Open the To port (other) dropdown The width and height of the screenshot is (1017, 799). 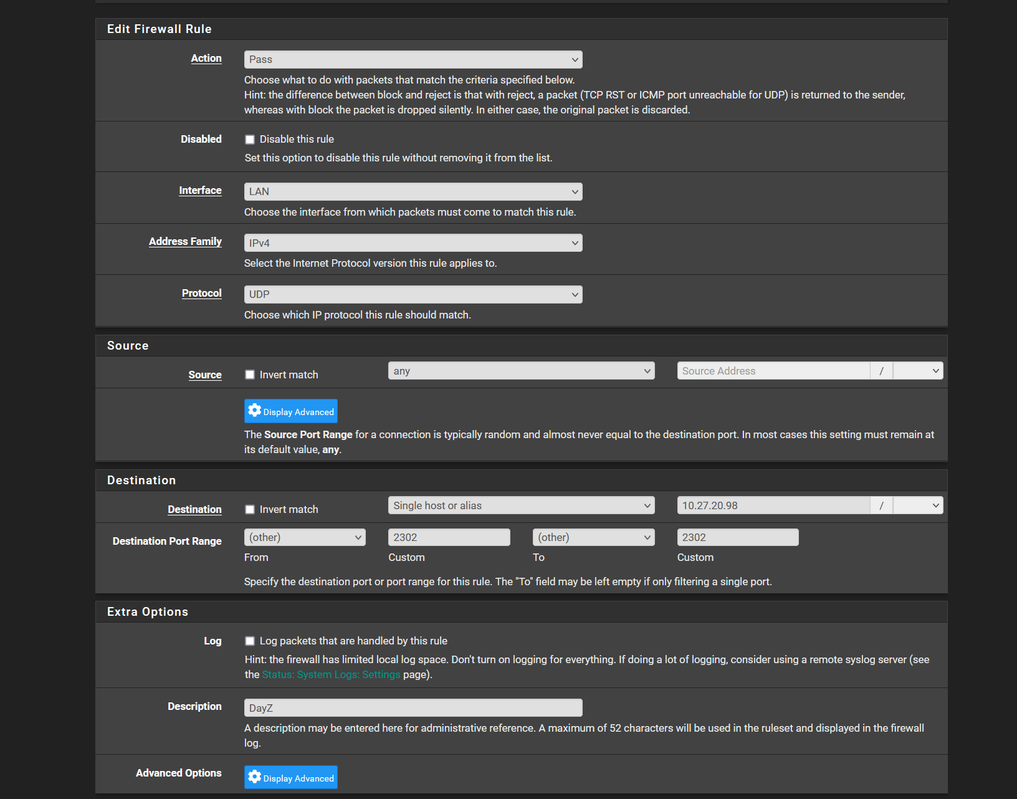594,537
